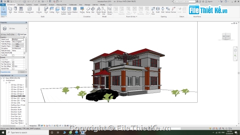
Task: Click the Detail Level value field
Action: point(18,39)
